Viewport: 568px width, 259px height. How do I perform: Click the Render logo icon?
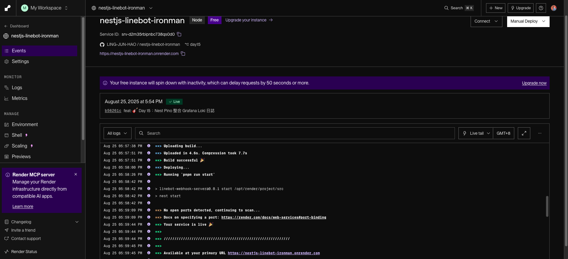click(x=8, y=8)
